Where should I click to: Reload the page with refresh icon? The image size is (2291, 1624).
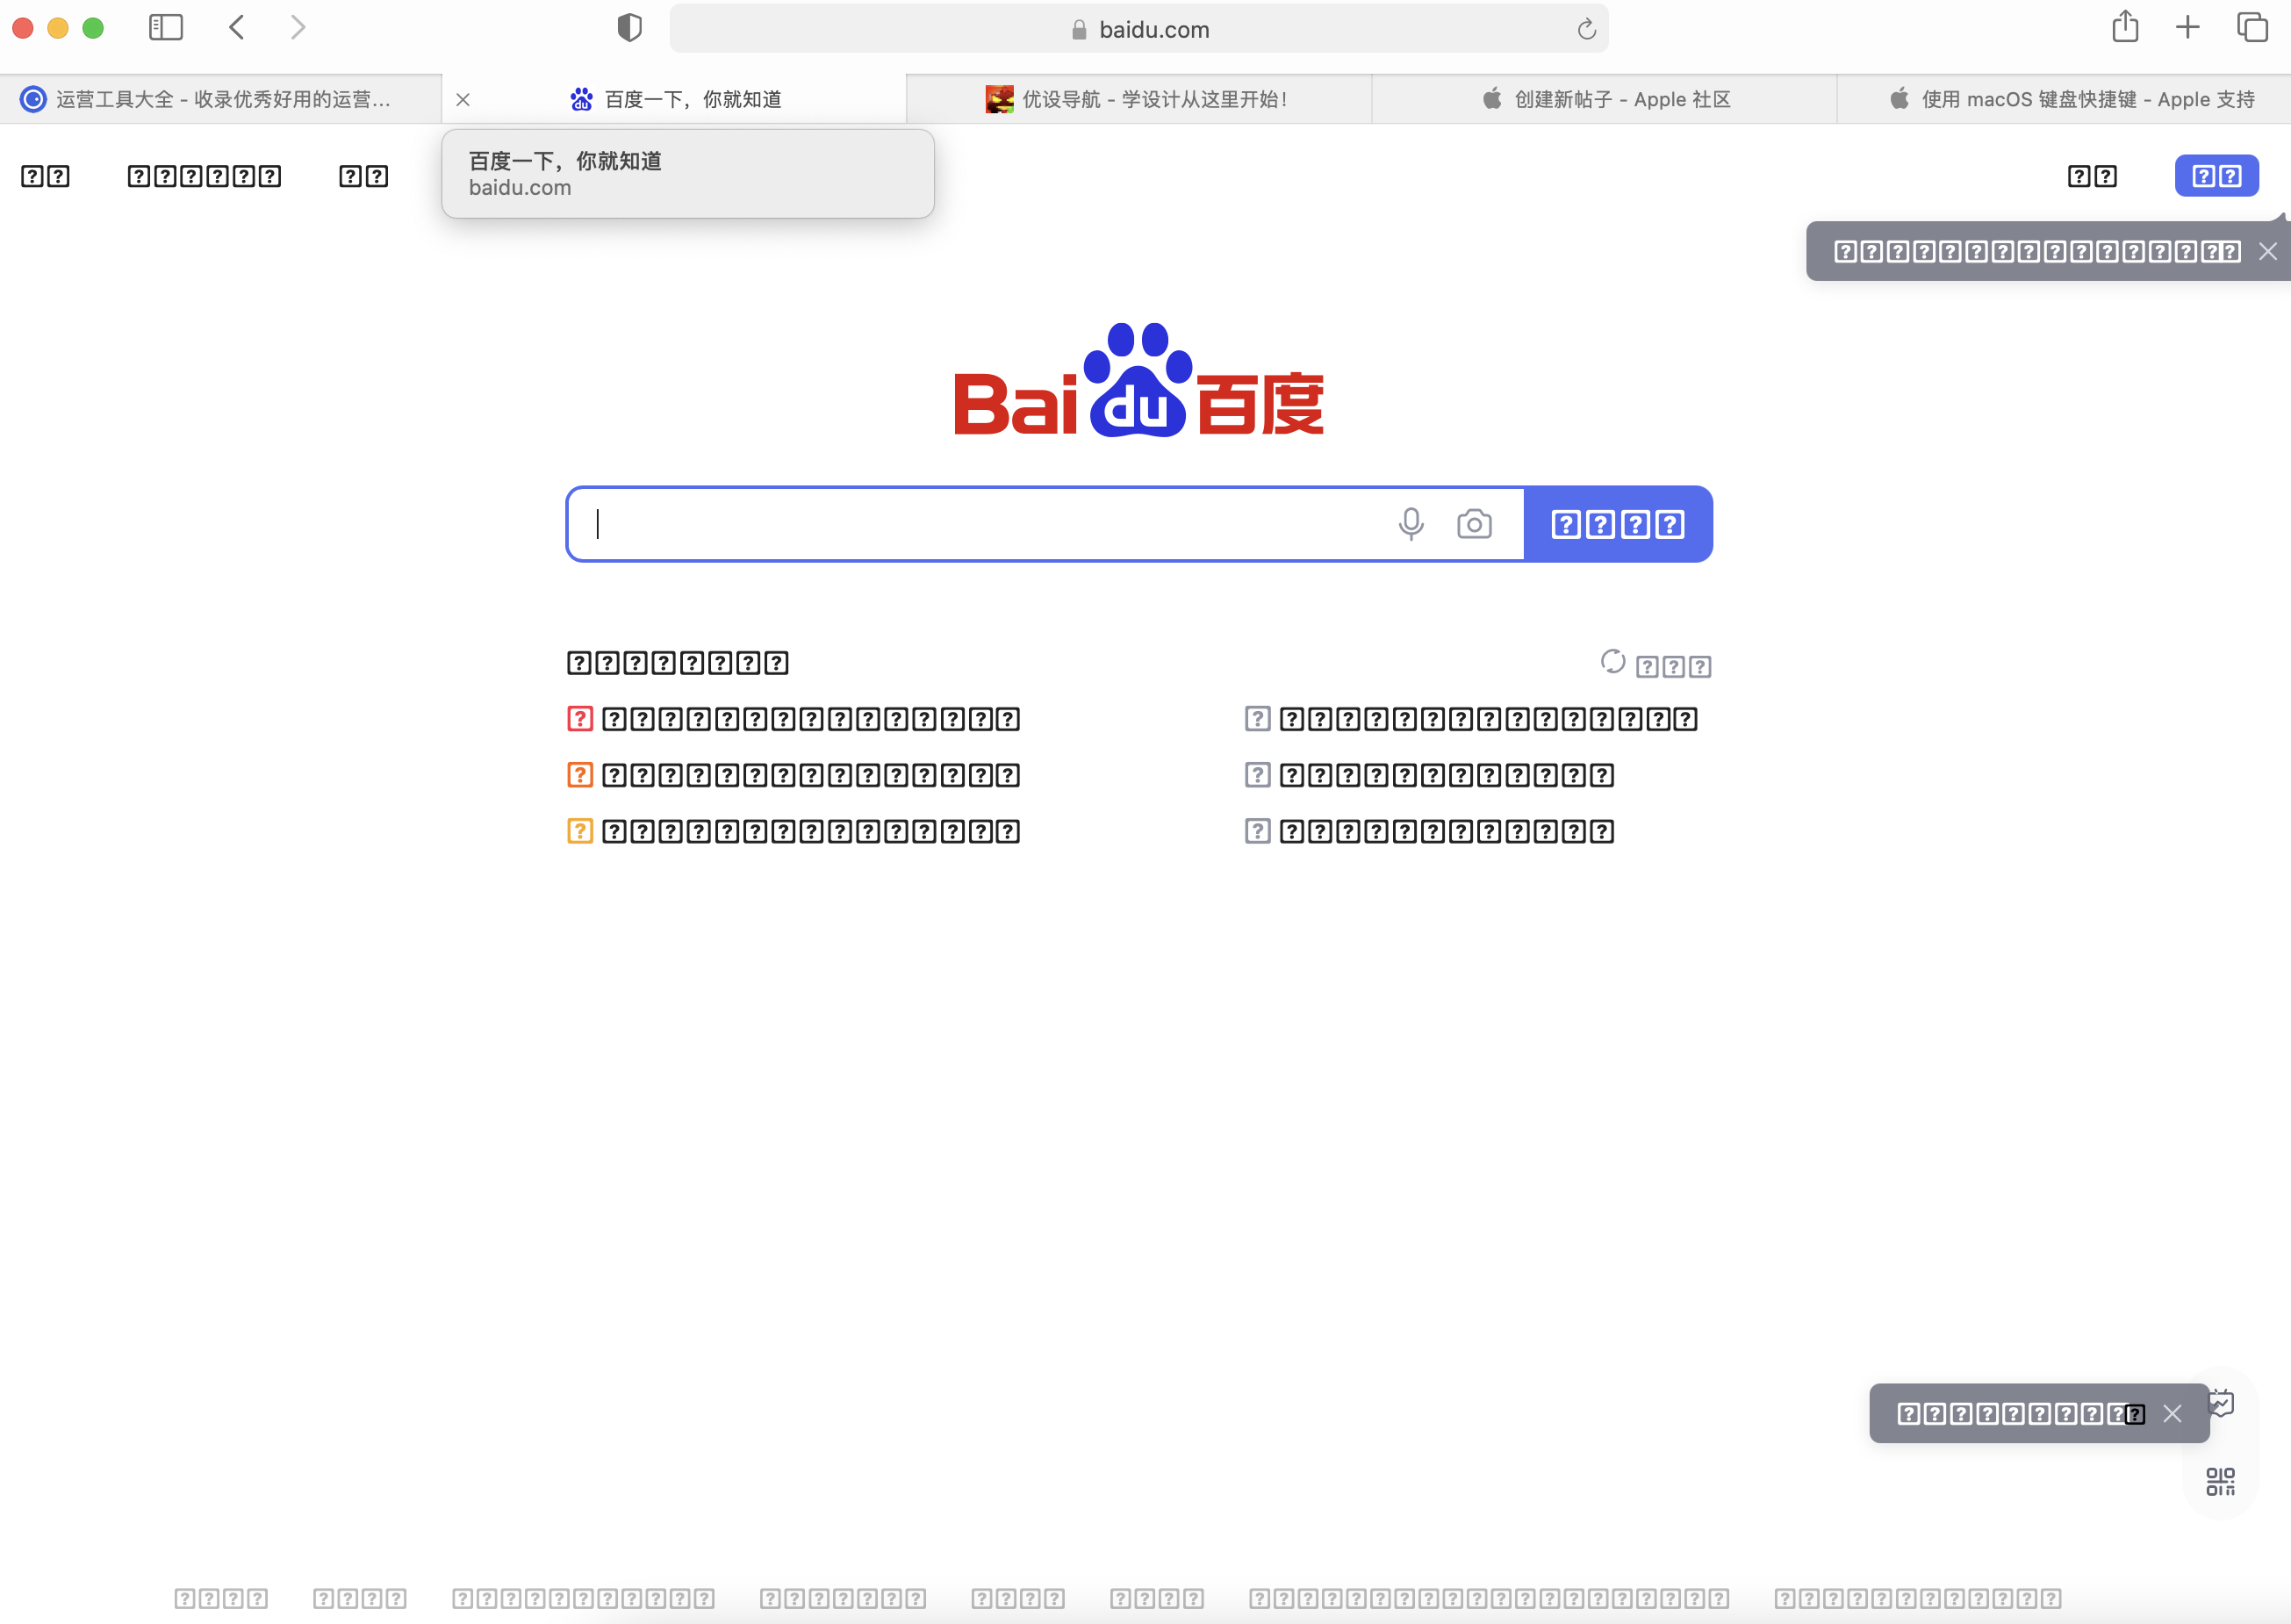pyautogui.click(x=1586, y=29)
